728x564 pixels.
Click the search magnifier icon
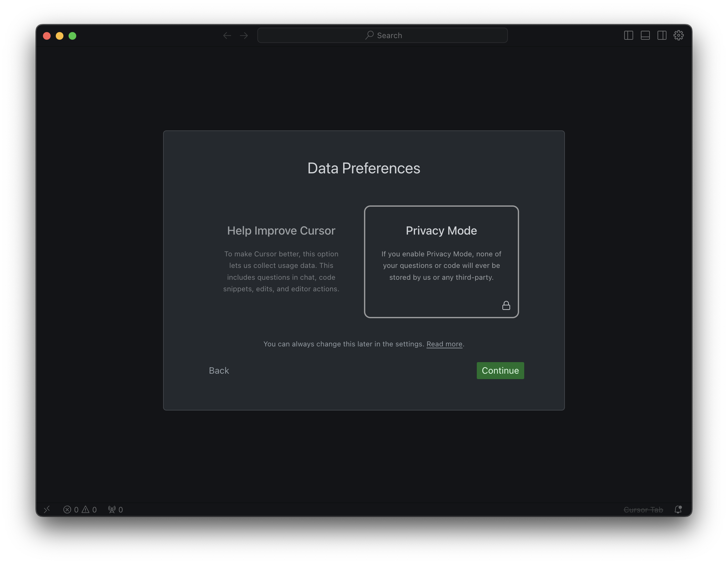point(369,35)
